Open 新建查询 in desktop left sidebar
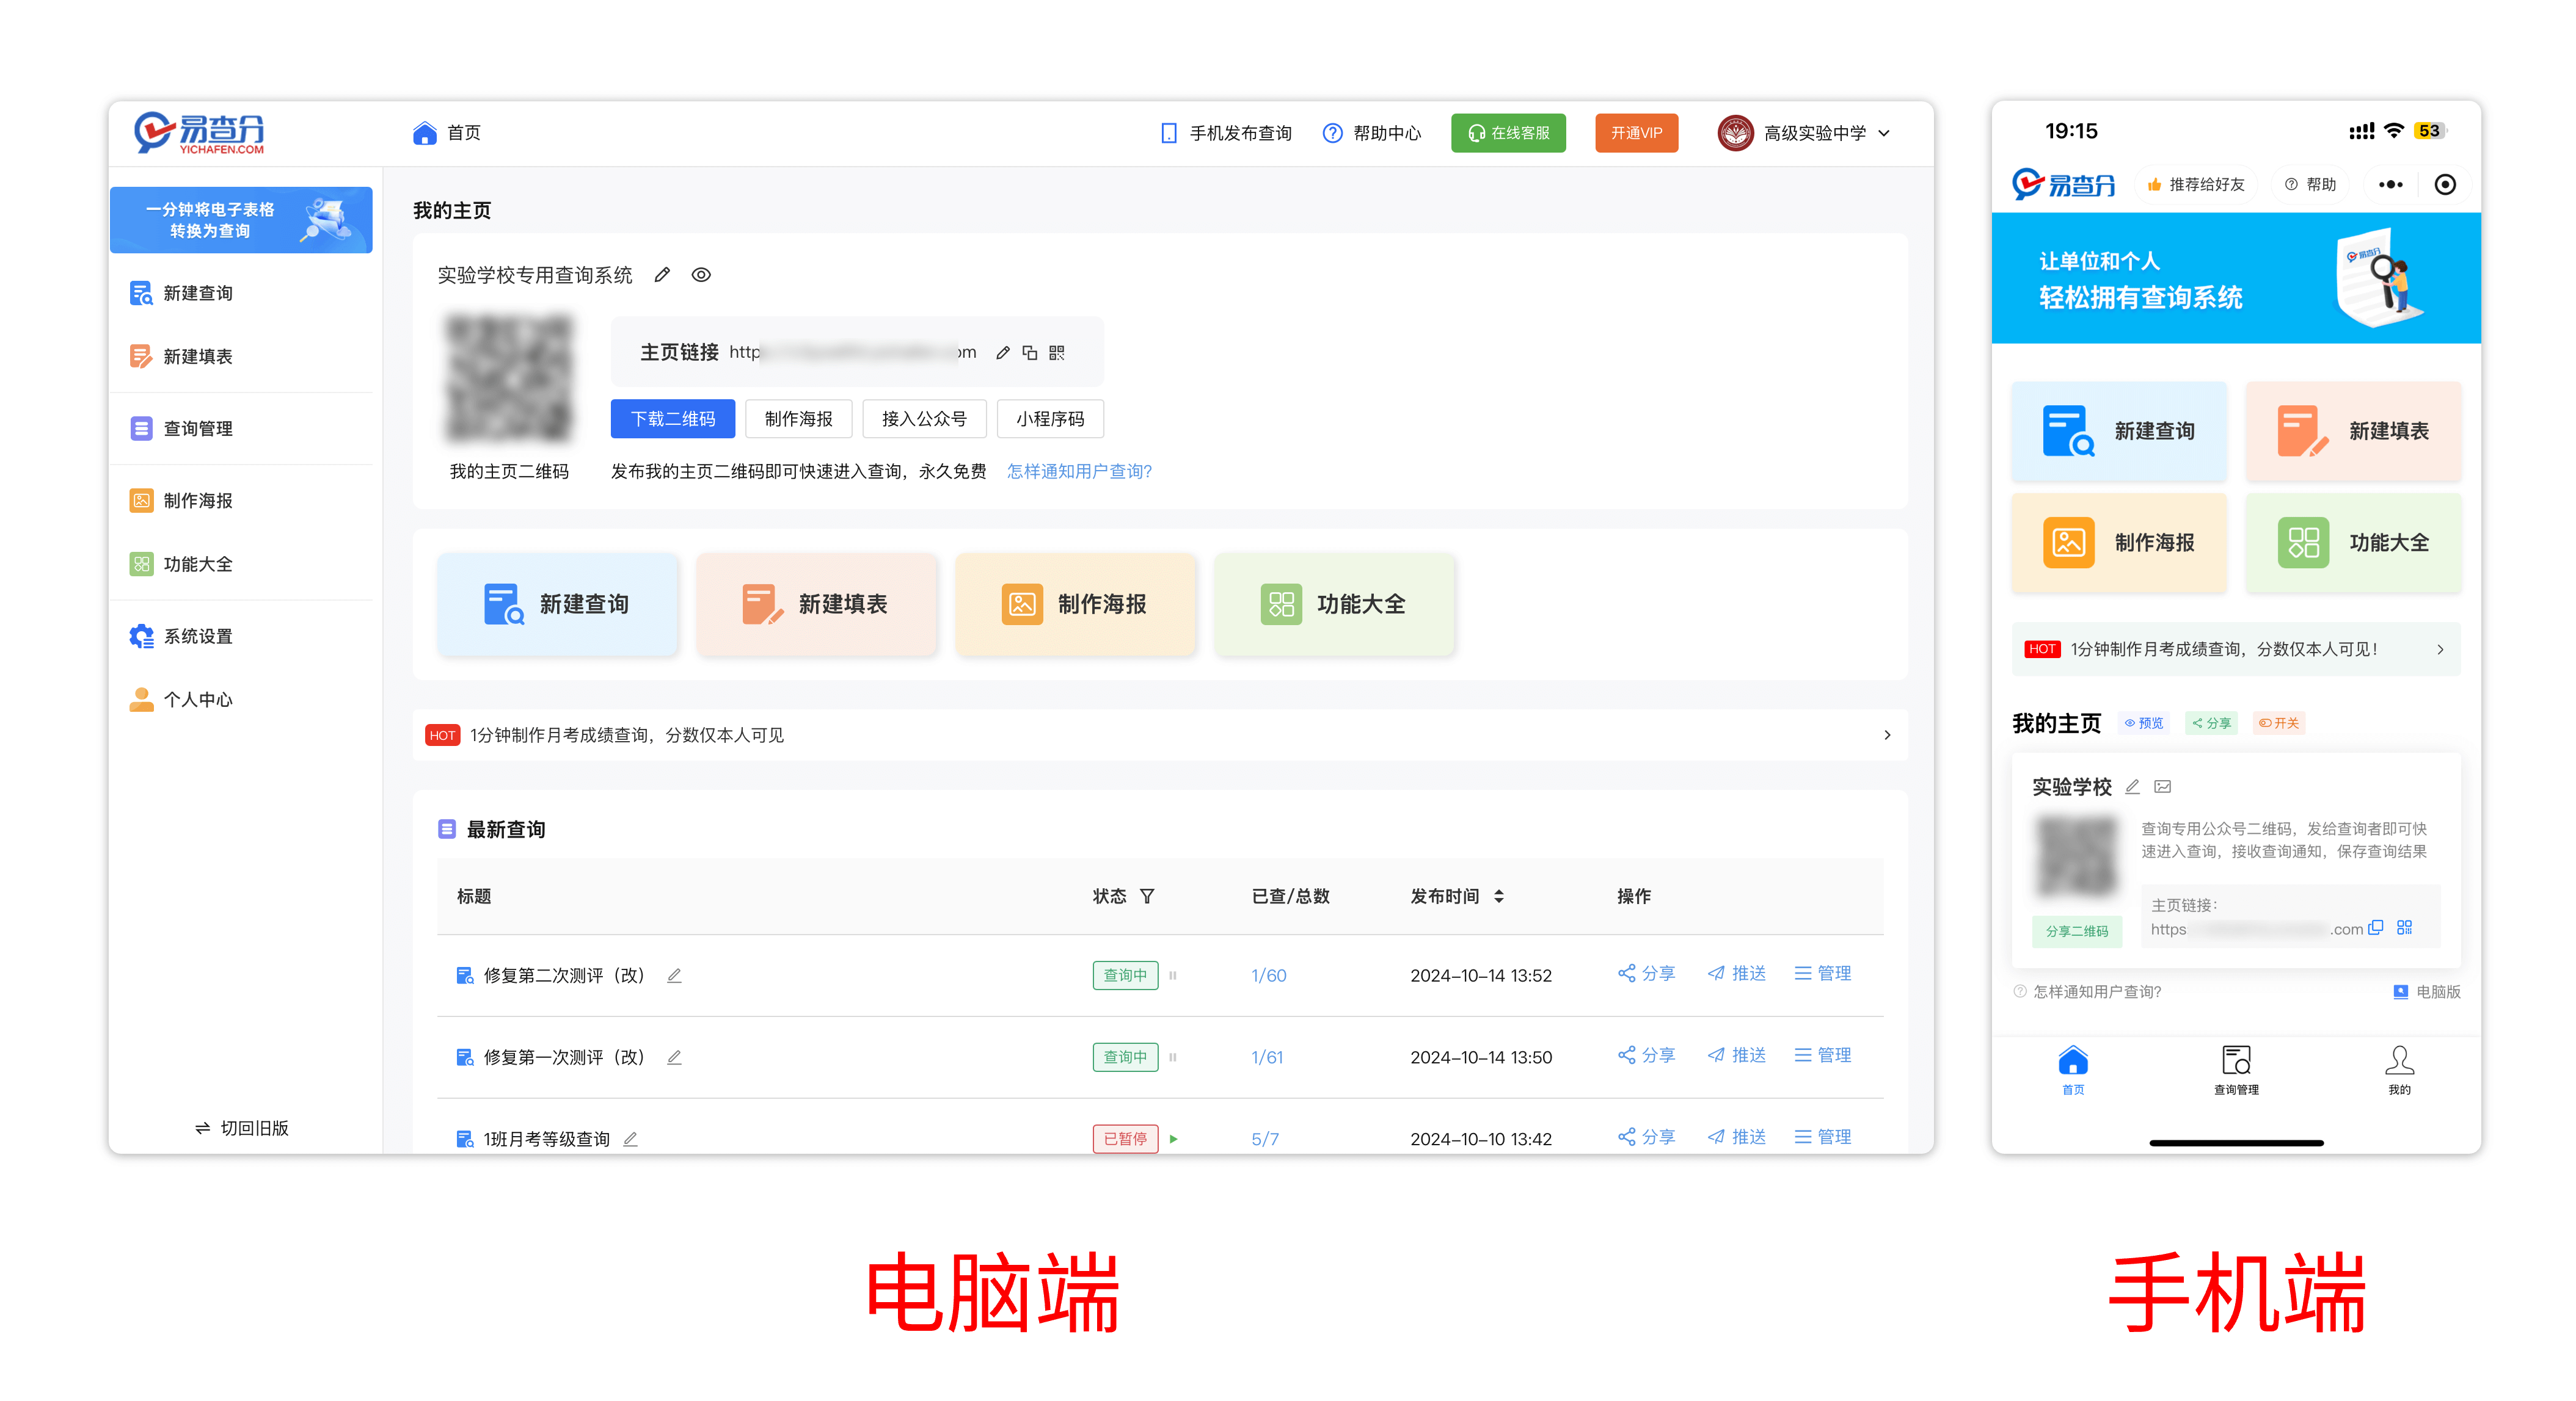Screen dimensions: 2576x1401 click(181, 293)
